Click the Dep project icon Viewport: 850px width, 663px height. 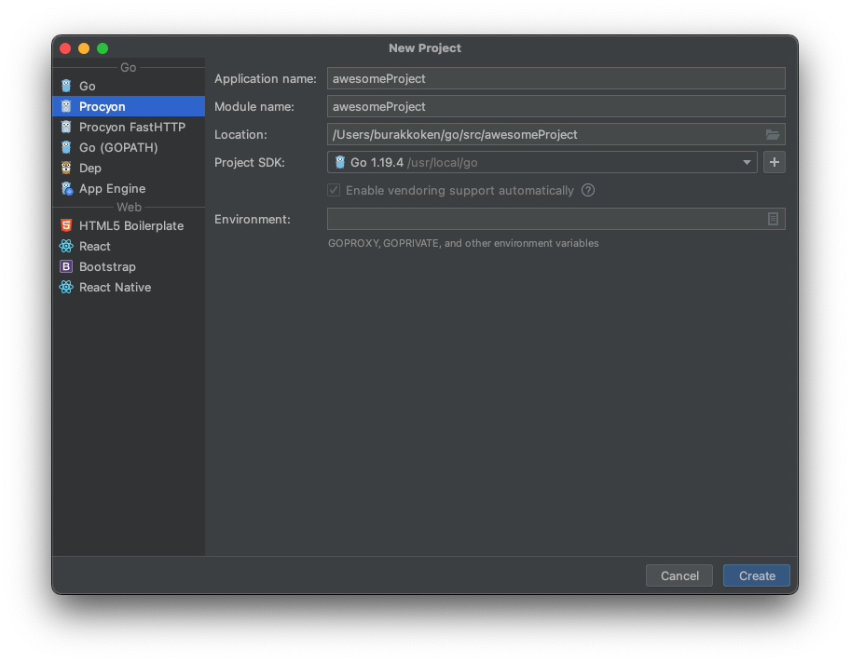[66, 168]
